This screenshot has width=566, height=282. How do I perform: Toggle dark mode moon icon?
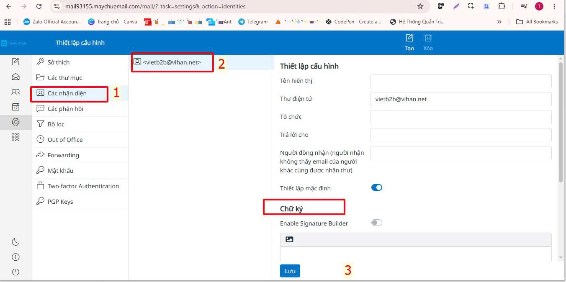[x=15, y=242]
